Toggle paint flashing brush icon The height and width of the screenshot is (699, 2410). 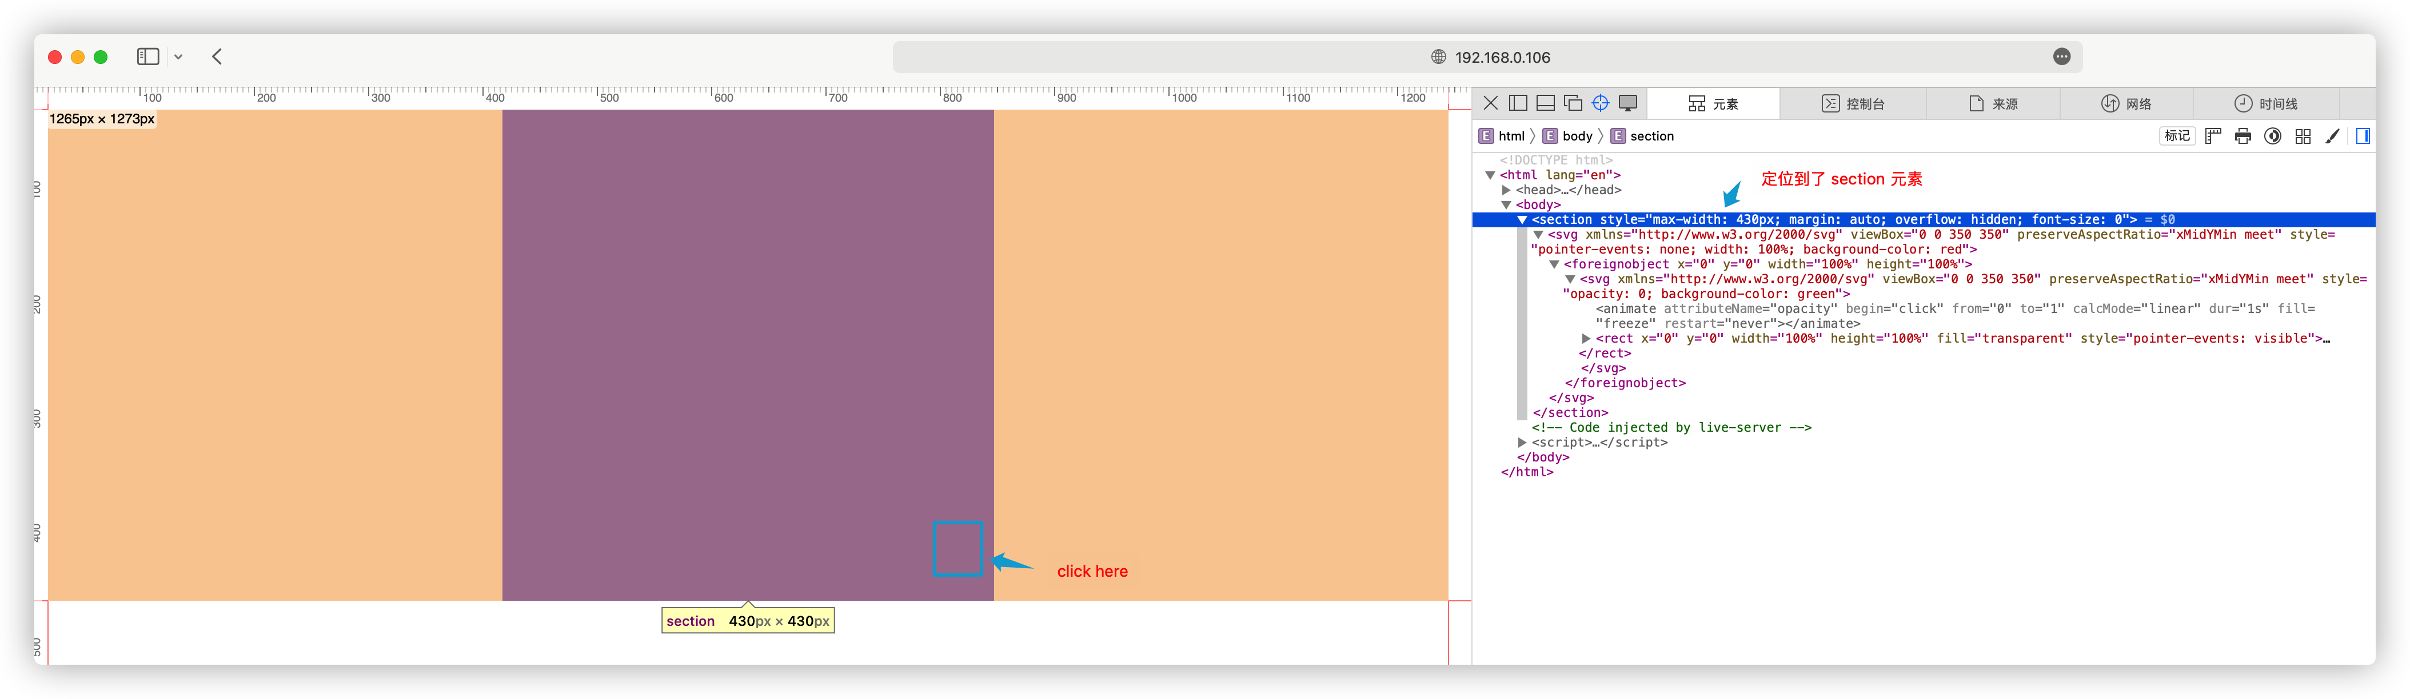(2332, 136)
